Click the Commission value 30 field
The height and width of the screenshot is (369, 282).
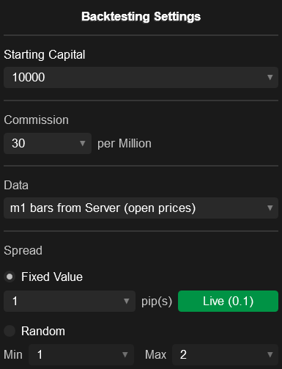pyautogui.click(x=48, y=143)
